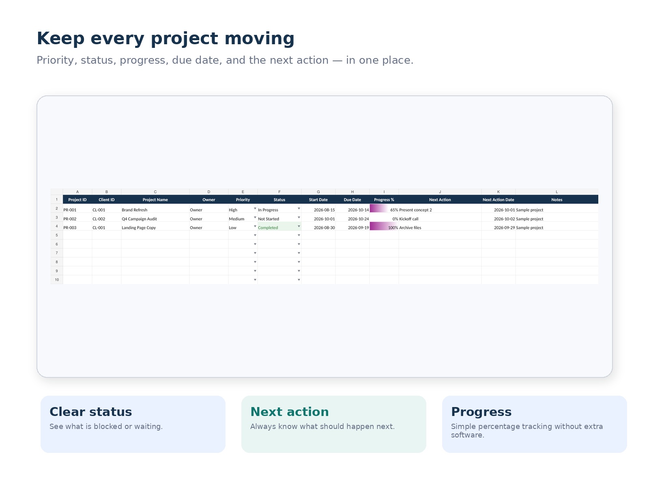Click the Client ID header cell

107,200
